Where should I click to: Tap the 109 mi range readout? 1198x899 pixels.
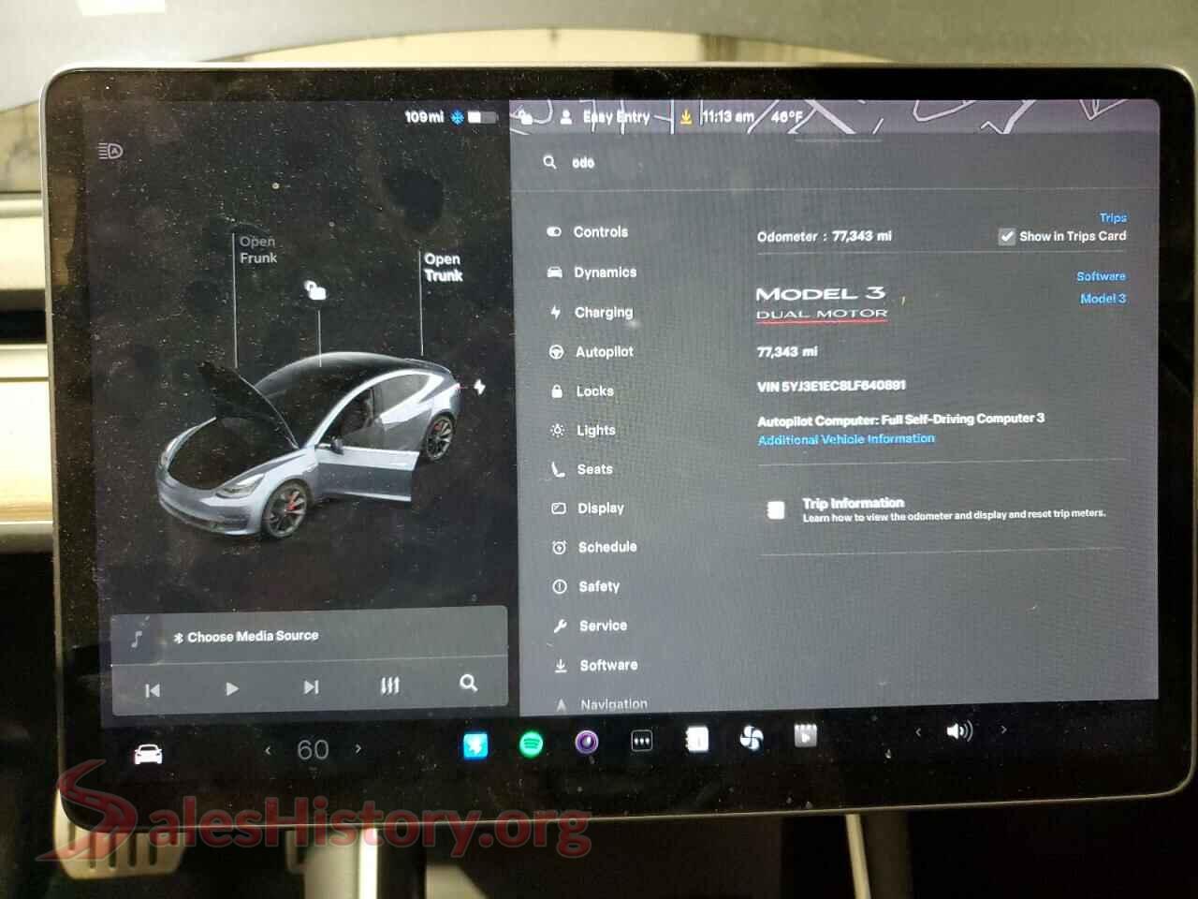point(424,117)
